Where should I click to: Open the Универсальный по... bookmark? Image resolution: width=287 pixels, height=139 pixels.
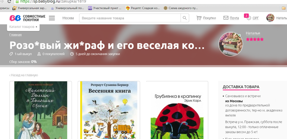(x=67, y=8)
